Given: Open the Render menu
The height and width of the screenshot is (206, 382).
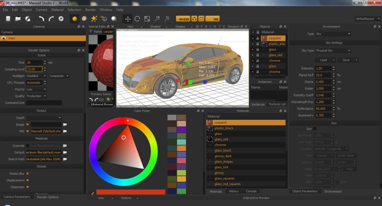Looking at the screenshot, I should 91,10.
